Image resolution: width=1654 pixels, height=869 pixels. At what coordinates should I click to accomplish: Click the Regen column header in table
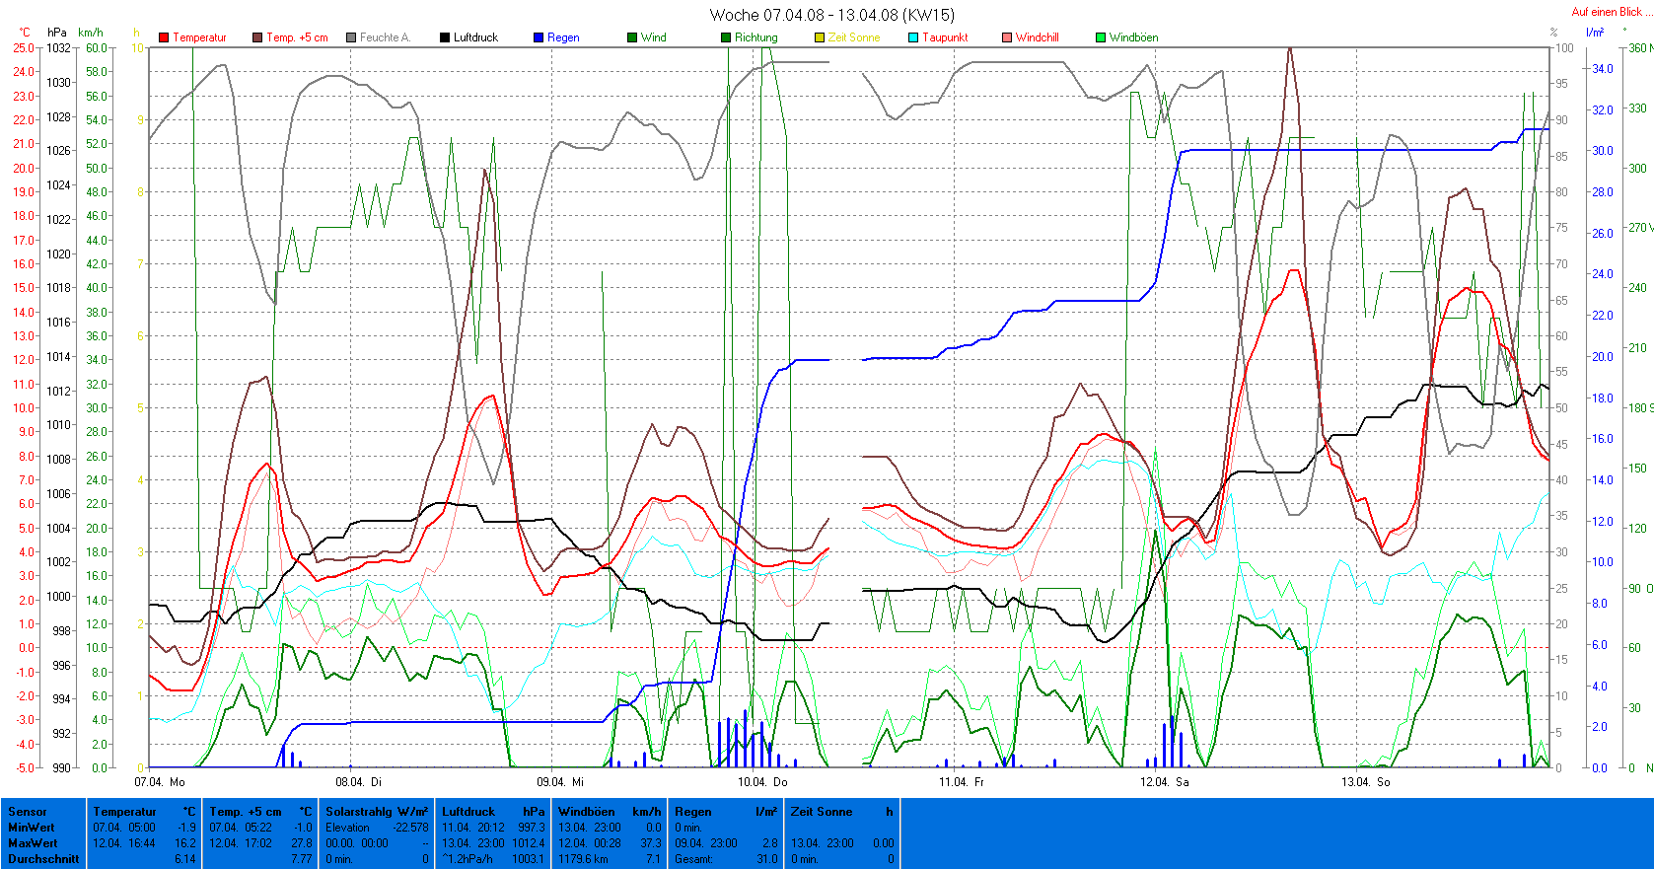click(x=693, y=812)
